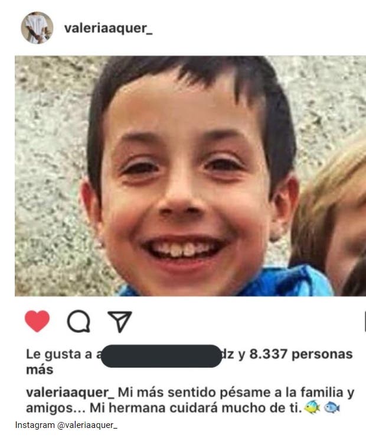The image size is (366, 438).
Task: Open valeriaaquer_ profile from the post header
Action: pos(108,28)
